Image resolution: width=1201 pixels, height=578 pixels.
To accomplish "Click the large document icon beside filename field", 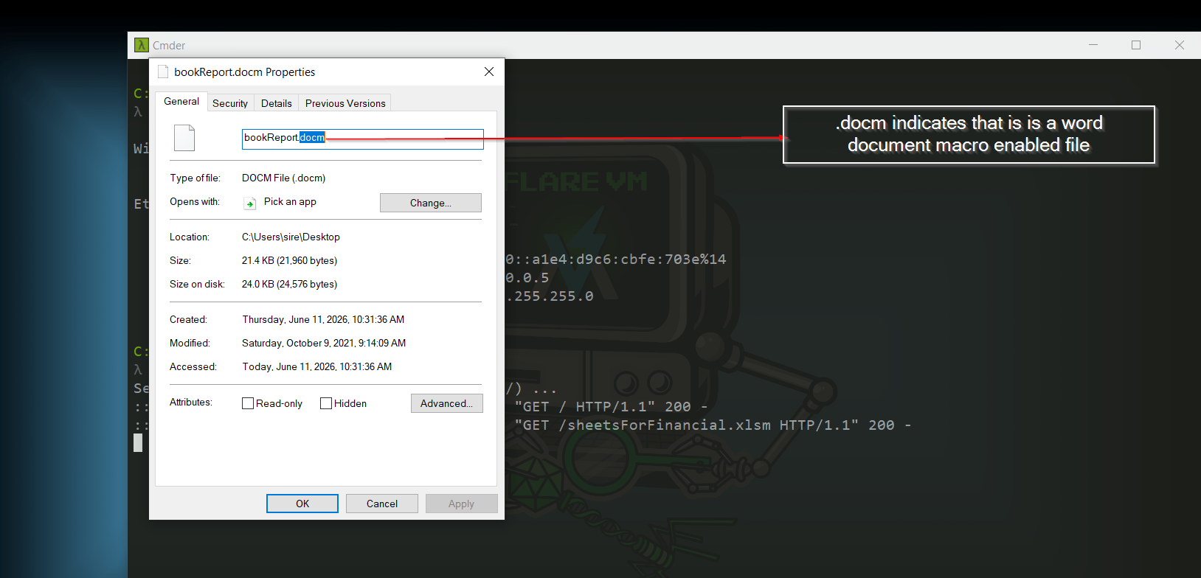I will [184, 138].
